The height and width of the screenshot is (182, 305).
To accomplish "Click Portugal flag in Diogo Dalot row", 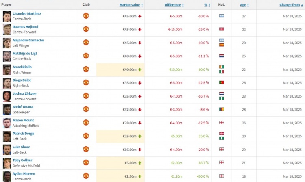I will [221, 83].
